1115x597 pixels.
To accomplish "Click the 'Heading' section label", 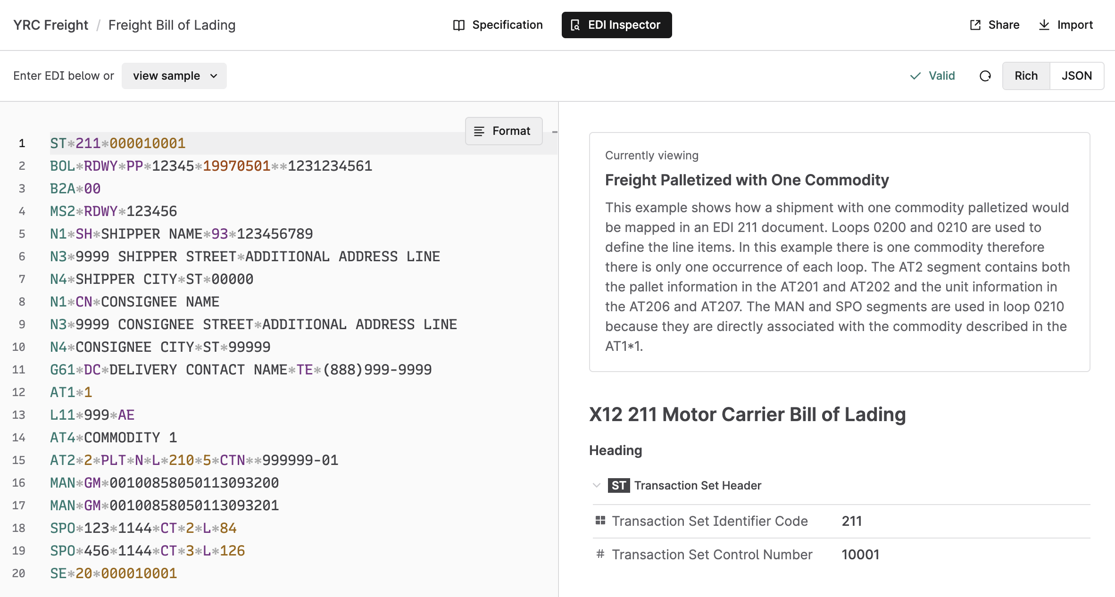I will [616, 450].
